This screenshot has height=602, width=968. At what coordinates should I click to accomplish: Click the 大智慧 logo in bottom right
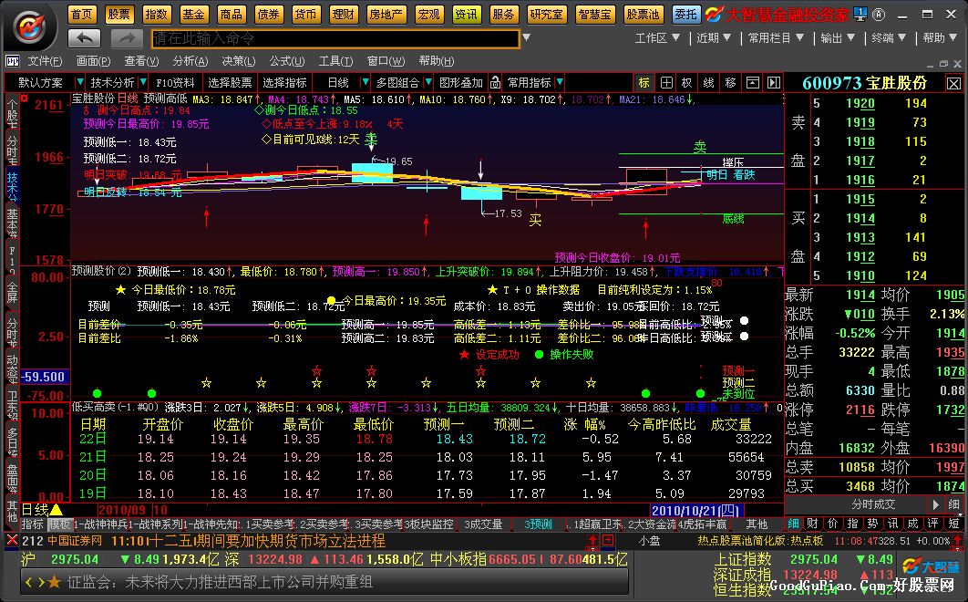click(x=931, y=566)
